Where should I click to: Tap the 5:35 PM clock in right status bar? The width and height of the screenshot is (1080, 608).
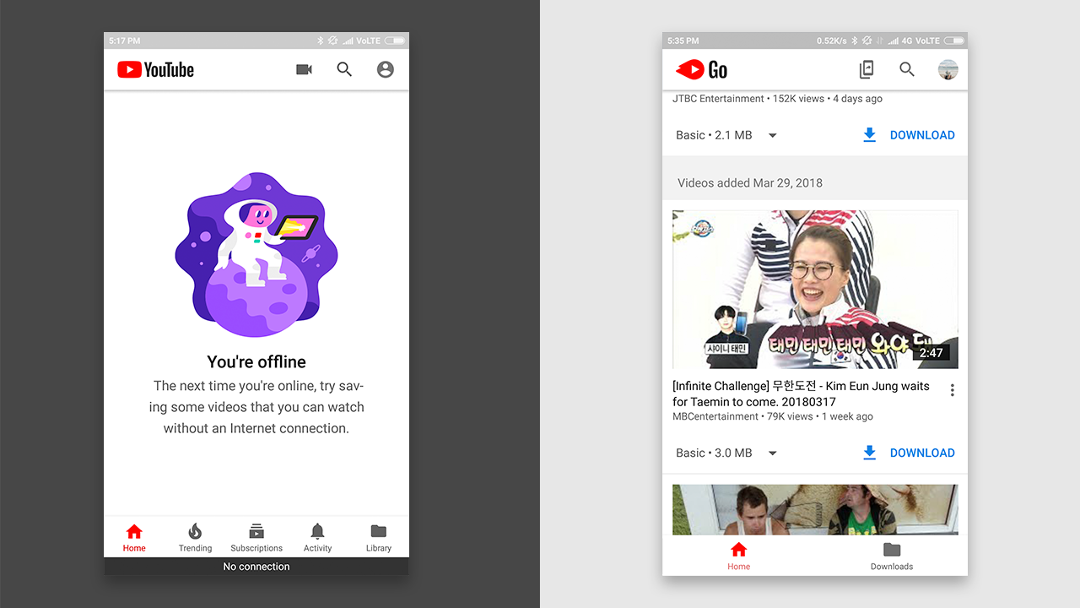pyautogui.click(x=683, y=41)
